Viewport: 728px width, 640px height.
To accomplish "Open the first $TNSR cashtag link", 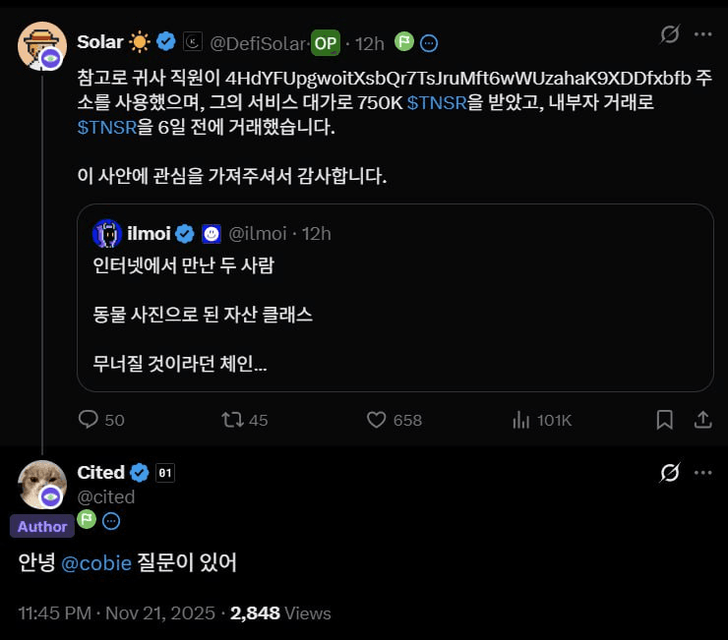I will coord(431,103).
